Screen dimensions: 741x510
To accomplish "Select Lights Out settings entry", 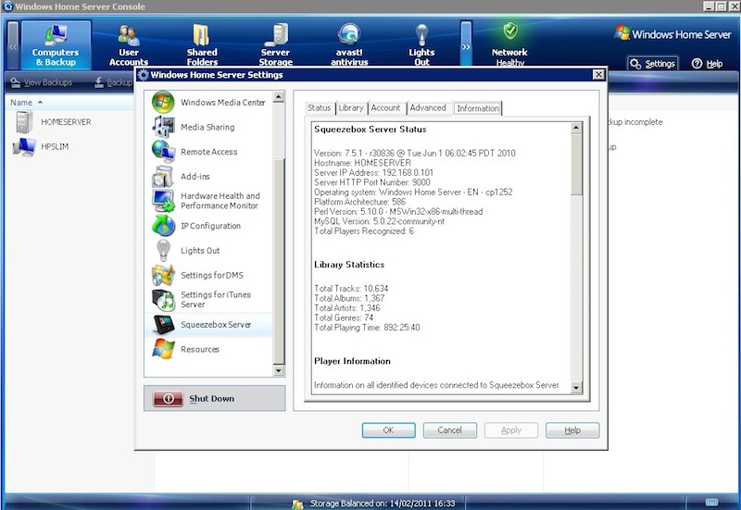I will (x=209, y=250).
